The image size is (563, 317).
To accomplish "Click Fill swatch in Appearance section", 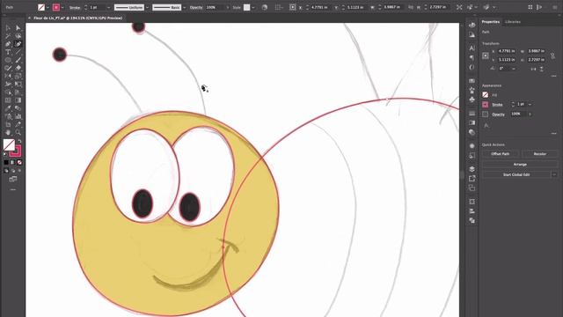I will (x=486, y=95).
